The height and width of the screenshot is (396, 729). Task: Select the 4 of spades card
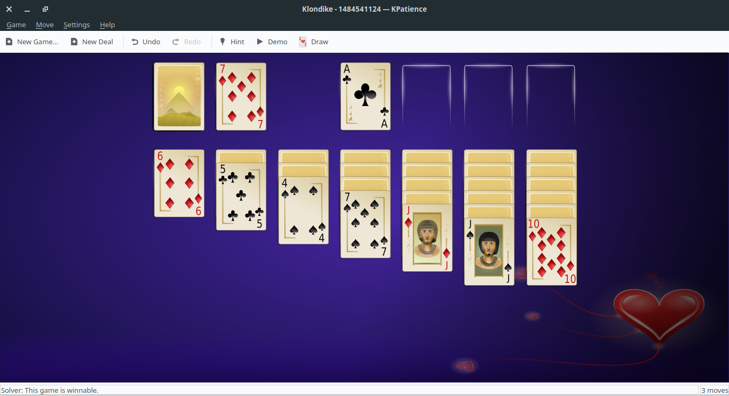[x=304, y=211]
